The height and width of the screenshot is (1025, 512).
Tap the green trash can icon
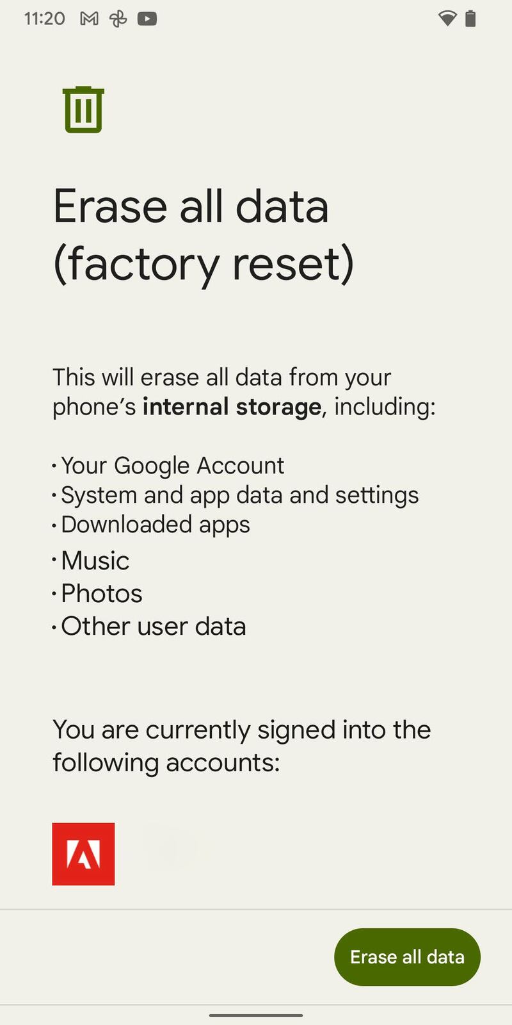pyautogui.click(x=83, y=110)
